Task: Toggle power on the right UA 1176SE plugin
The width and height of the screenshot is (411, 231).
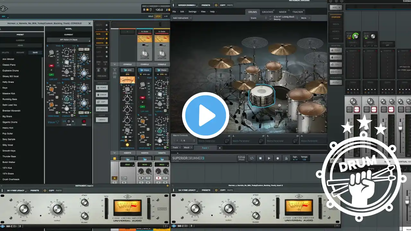Action: pyautogui.click(x=216, y=190)
